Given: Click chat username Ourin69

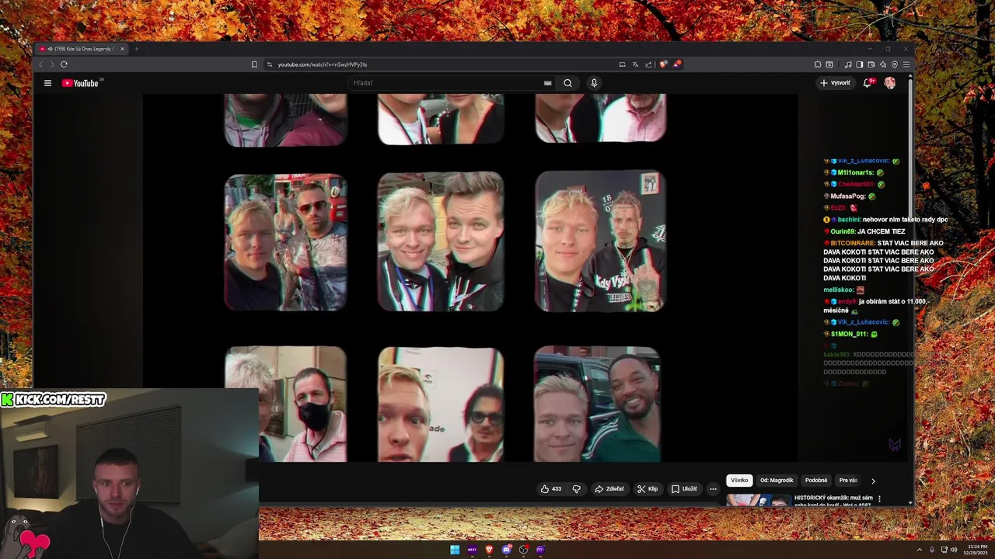Looking at the screenshot, I should [x=842, y=231].
